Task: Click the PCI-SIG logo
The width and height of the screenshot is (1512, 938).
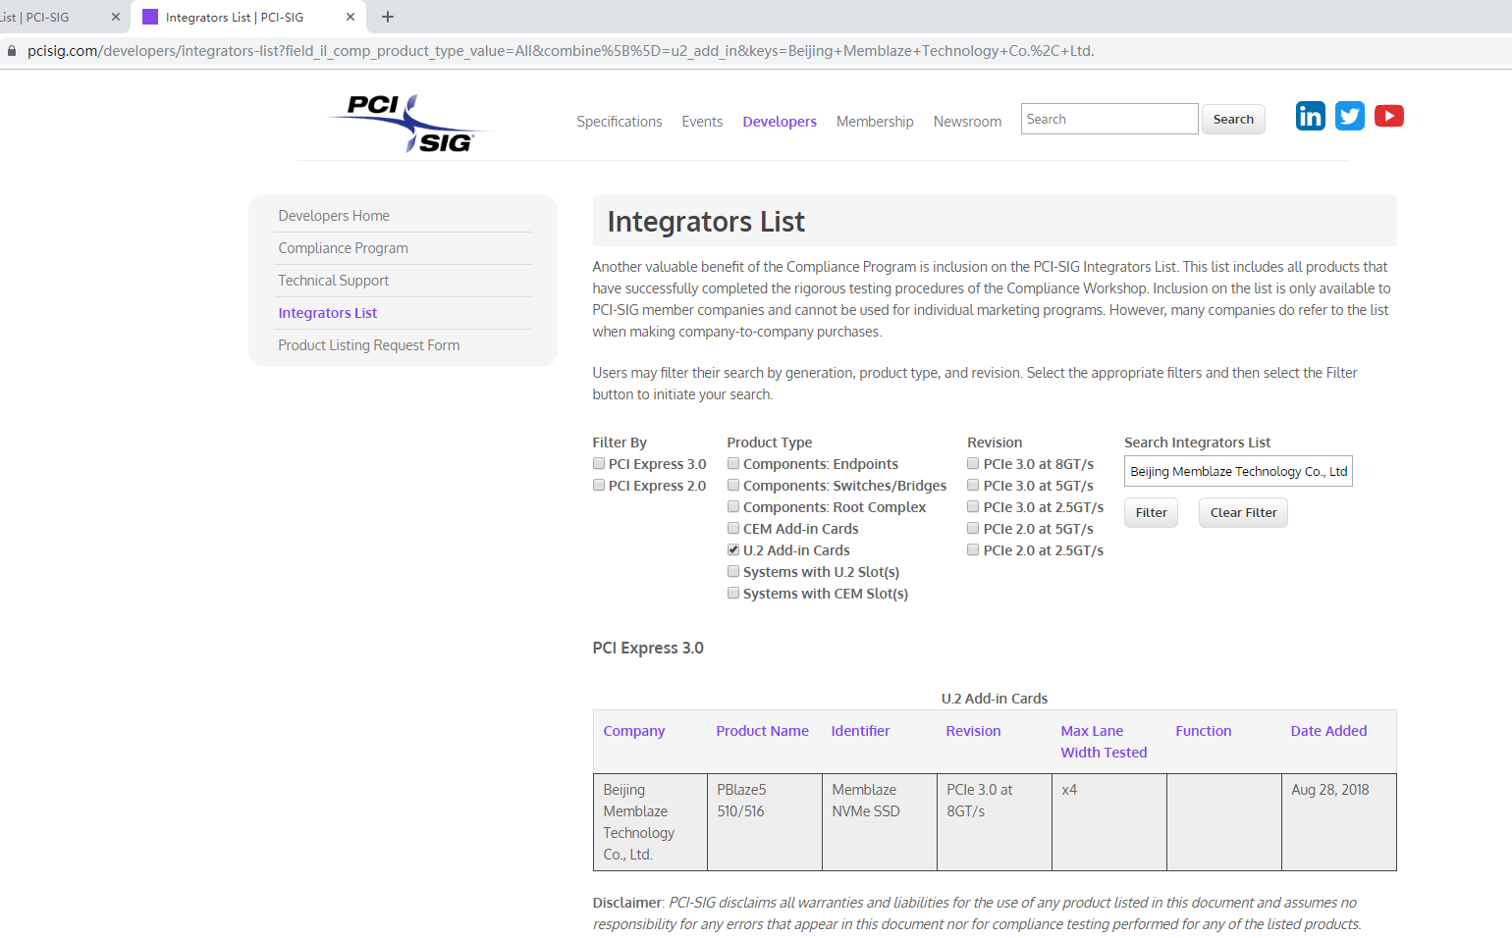Action: pos(407,124)
